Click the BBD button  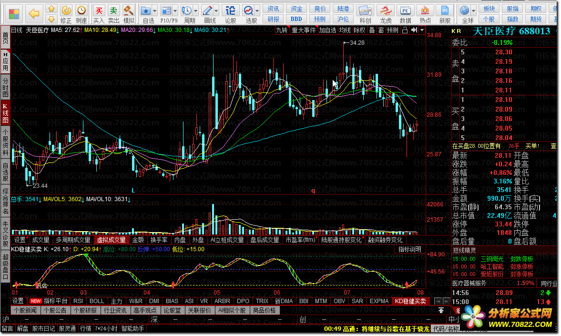pyautogui.click(x=296, y=19)
